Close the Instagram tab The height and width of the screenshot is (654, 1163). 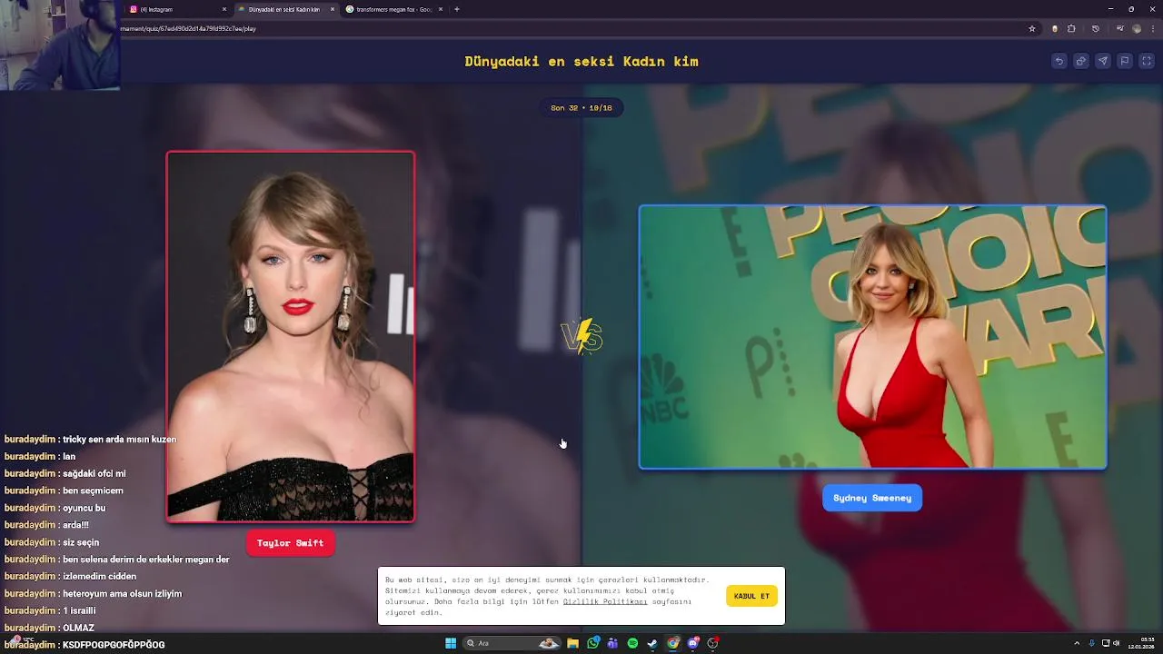coord(224,9)
